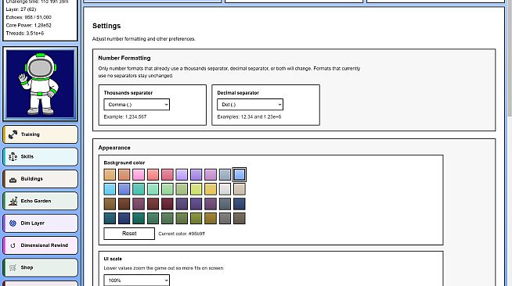Switch to the Dim Layer section
Image resolution: width=512 pixels, height=286 pixels.
(x=41, y=223)
